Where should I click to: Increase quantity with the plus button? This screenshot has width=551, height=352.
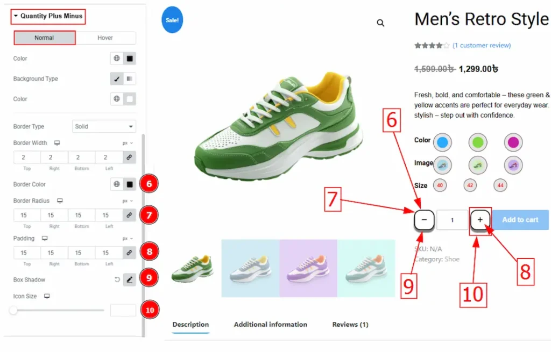point(480,220)
